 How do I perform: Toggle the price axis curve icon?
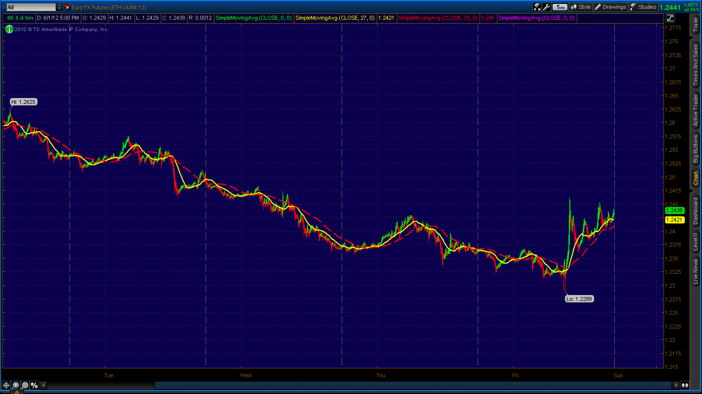coord(670,18)
